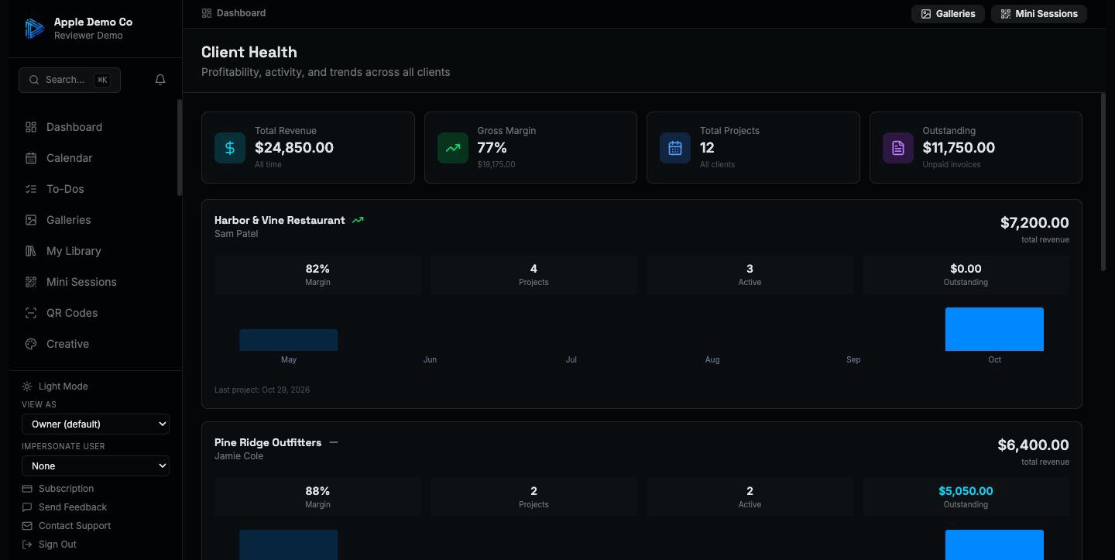The height and width of the screenshot is (560, 1115).
Task: Click the Galleries button in the top bar
Action: tap(948, 14)
